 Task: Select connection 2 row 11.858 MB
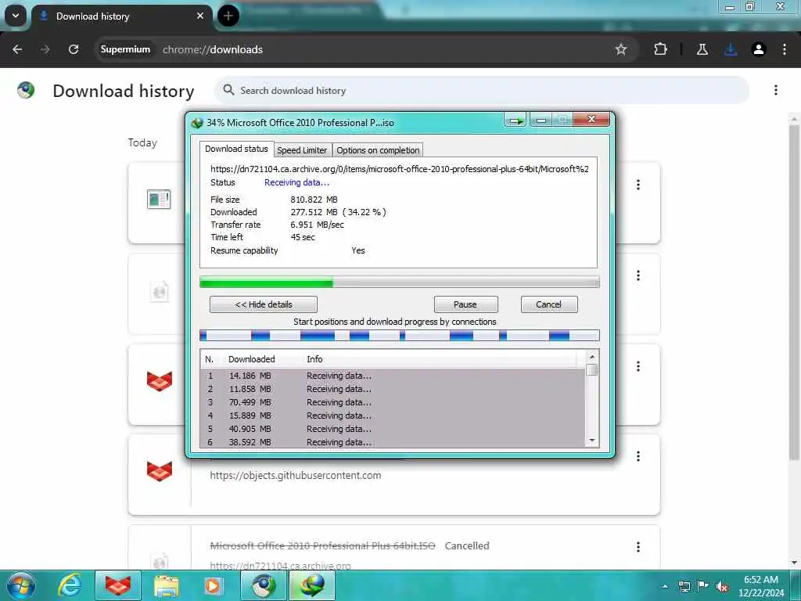393,389
